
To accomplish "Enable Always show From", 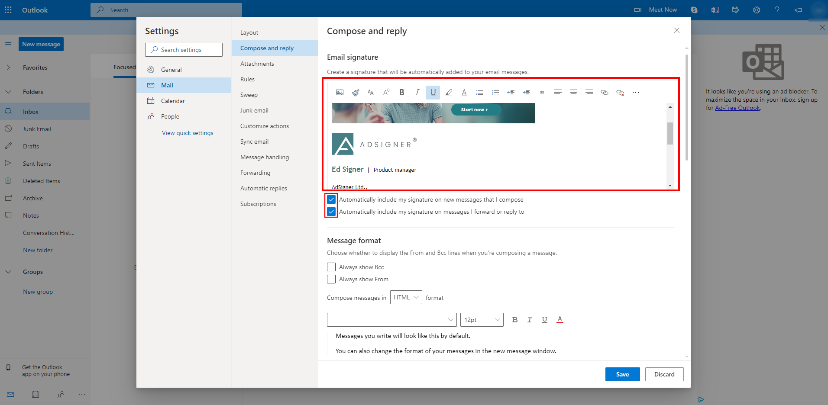I will tap(331, 279).
